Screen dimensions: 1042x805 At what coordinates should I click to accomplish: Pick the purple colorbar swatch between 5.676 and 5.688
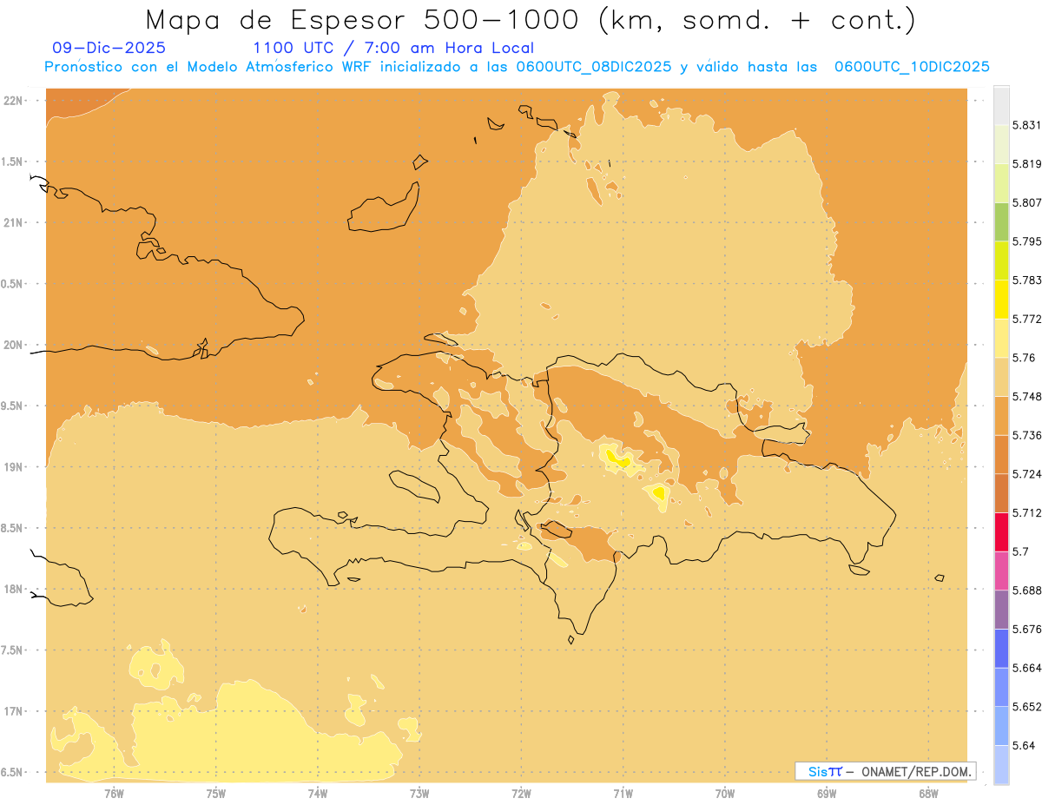(1001, 610)
